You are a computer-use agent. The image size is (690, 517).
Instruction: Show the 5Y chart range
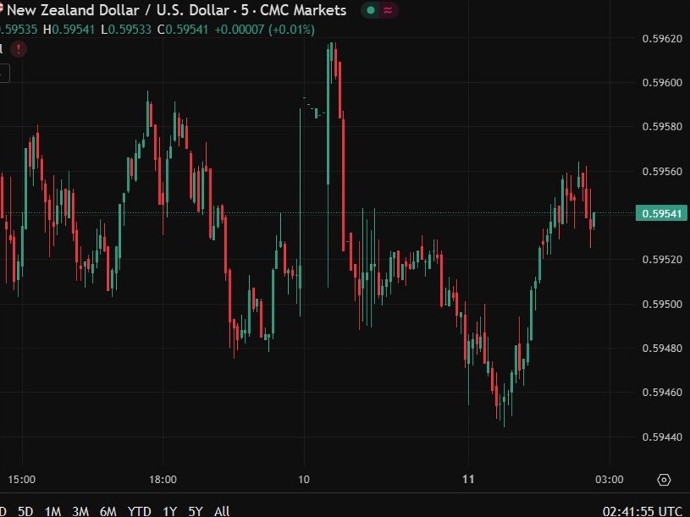click(x=195, y=511)
